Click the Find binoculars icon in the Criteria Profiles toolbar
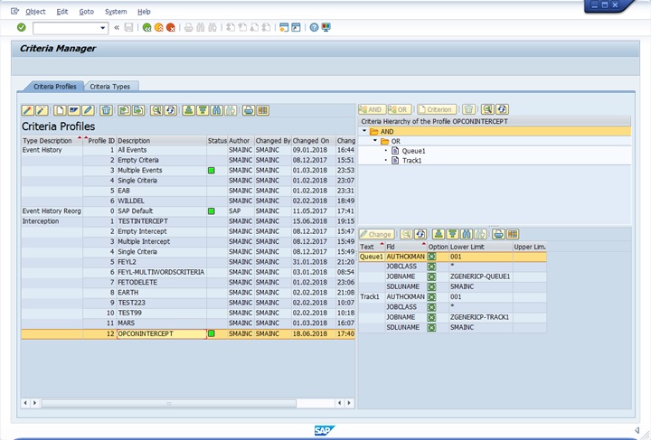Image resolution: width=651 pixels, height=440 pixels. click(x=217, y=110)
